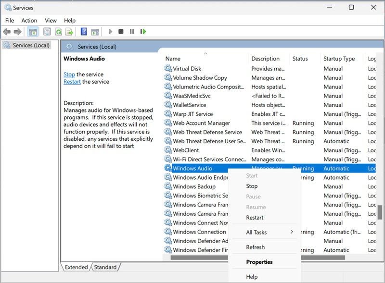The width and height of the screenshot is (385, 283).
Task: Click the Stop Service square icon
Action: 121,31
